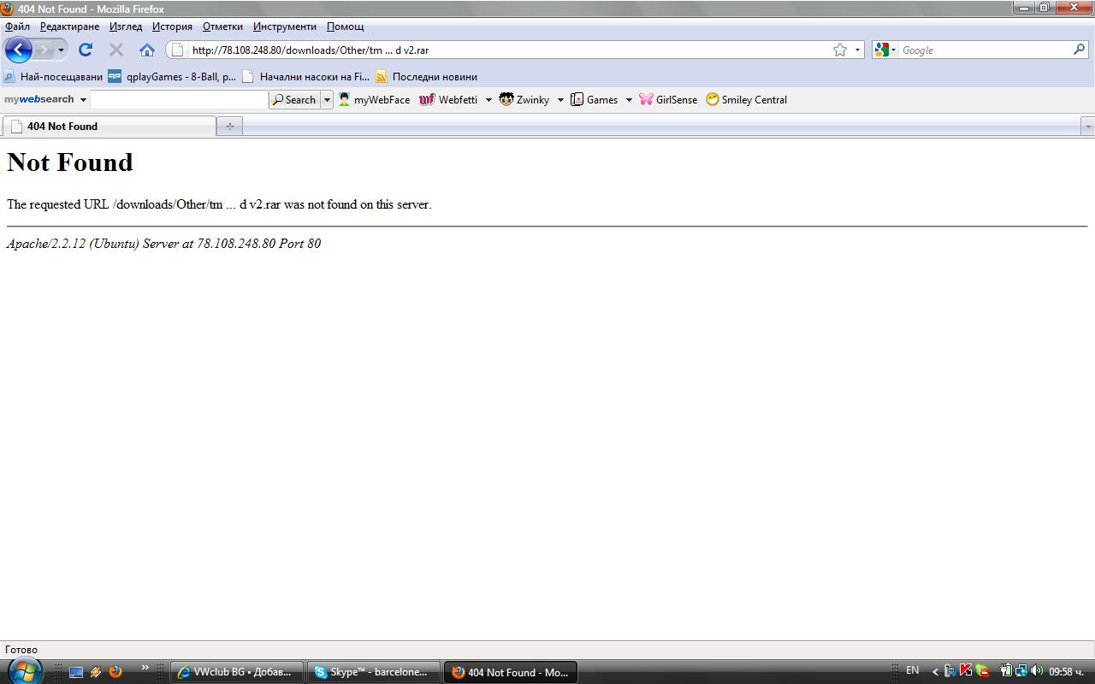Open the Games toolbar dropdown arrow
This screenshot has width=1095, height=684.
pyautogui.click(x=629, y=100)
